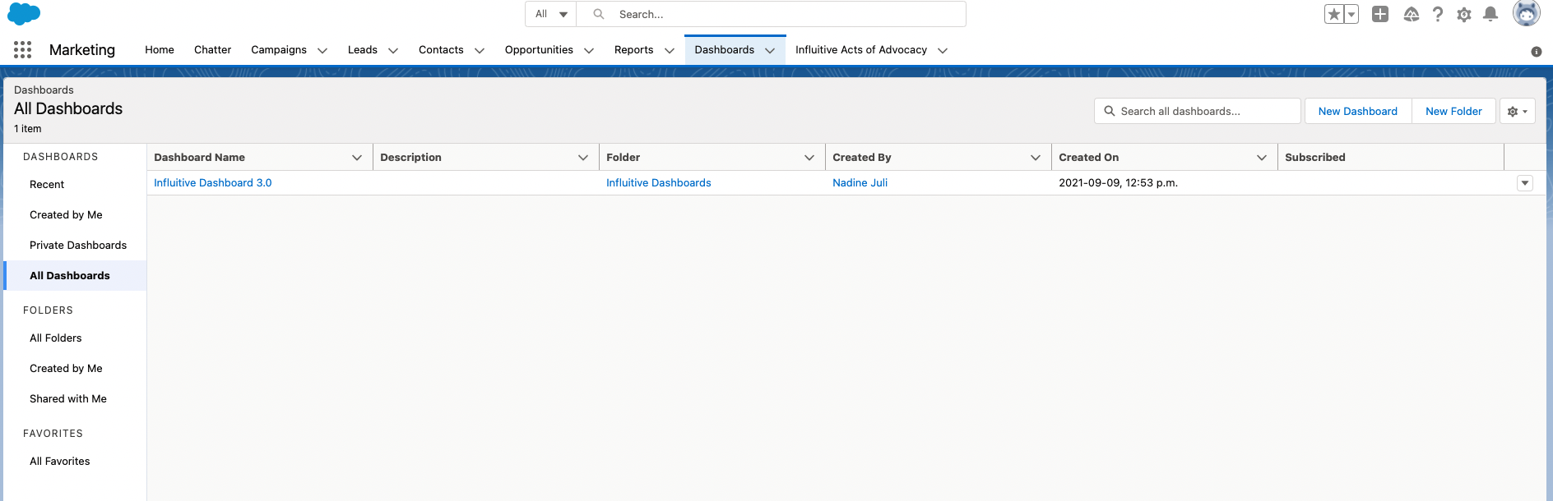This screenshot has width=1553, height=501.
Task: Select All Folders in sidebar
Action: tap(76, 338)
